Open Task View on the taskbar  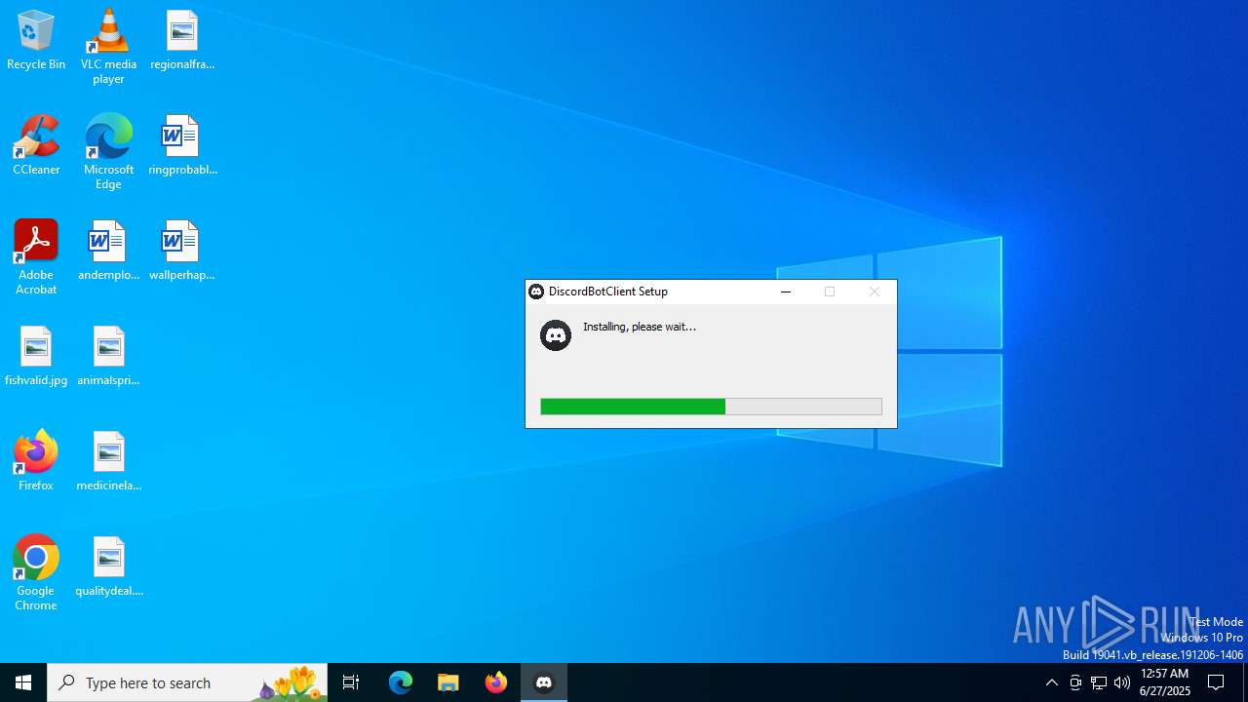point(351,682)
